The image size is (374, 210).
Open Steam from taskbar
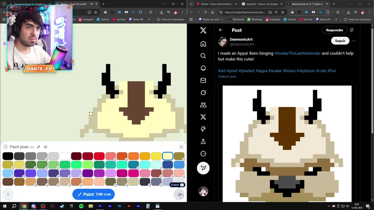[62, 206]
